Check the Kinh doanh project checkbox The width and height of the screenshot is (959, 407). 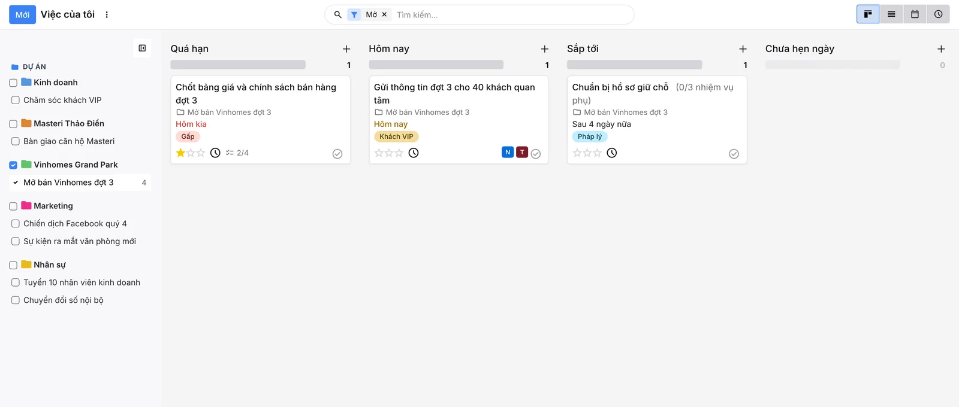point(13,83)
